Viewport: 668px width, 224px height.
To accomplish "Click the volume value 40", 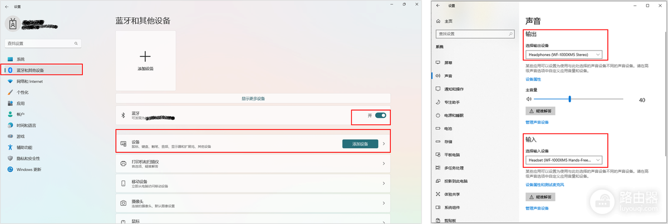I will [x=642, y=100].
